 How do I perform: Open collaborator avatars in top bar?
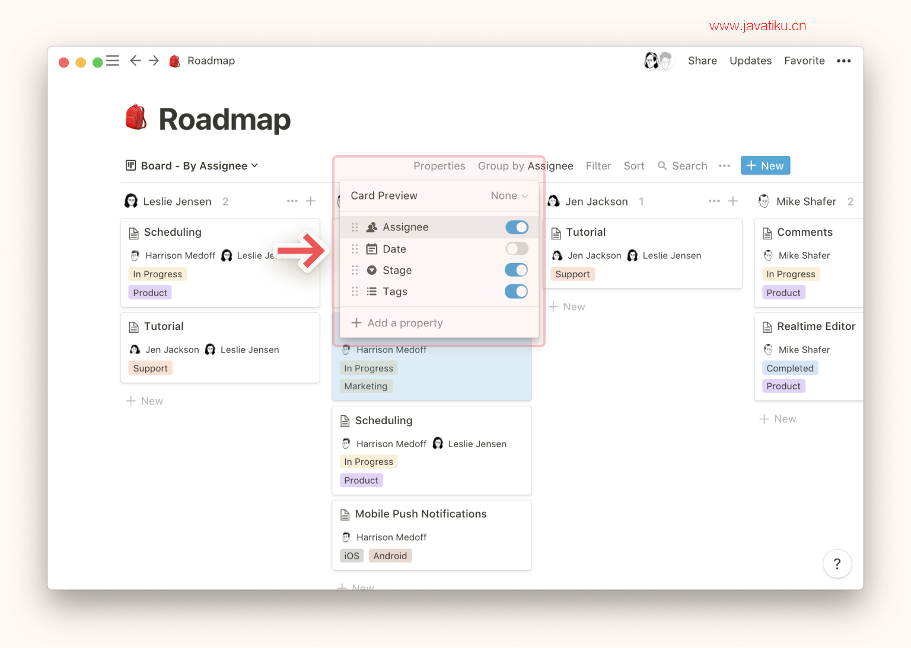coord(658,60)
